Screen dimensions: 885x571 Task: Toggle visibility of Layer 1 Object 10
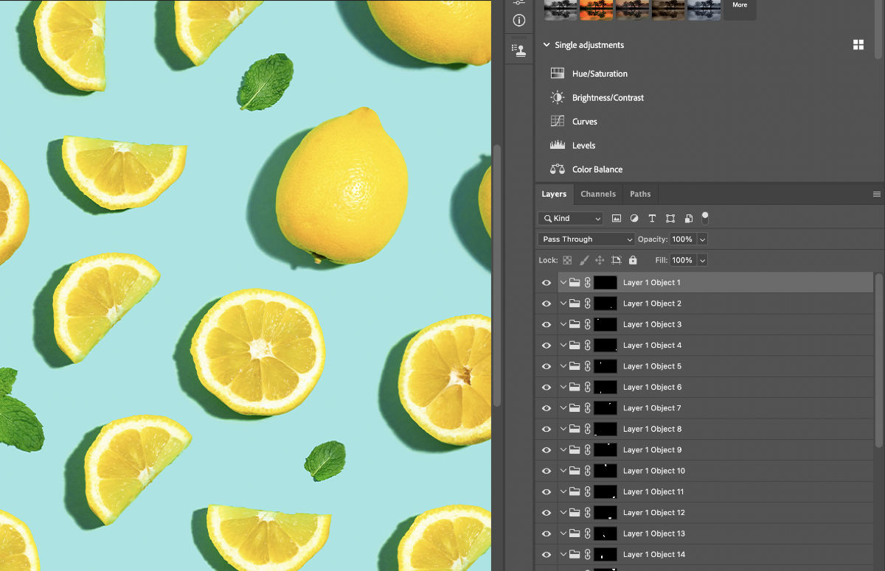(x=546, y=470)
